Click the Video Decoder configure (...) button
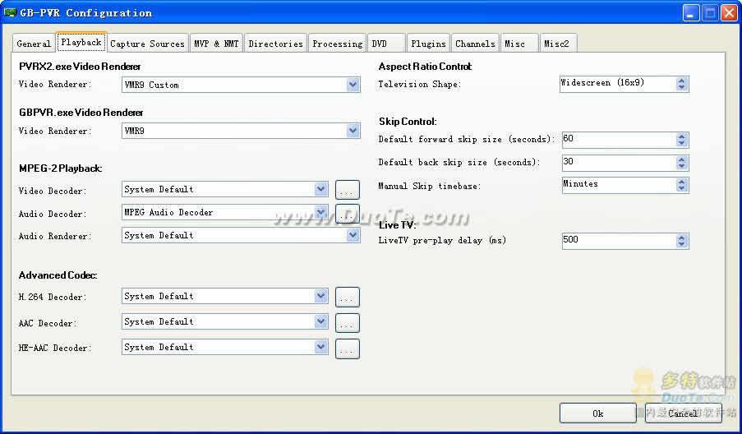Viewport: 742px width, 434px height. pos(348,190)
